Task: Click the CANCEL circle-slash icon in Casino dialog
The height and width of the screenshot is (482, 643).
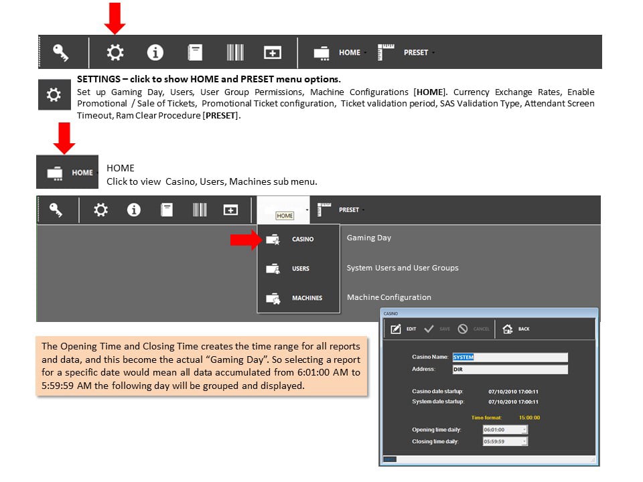Action: tap(463, 329)
